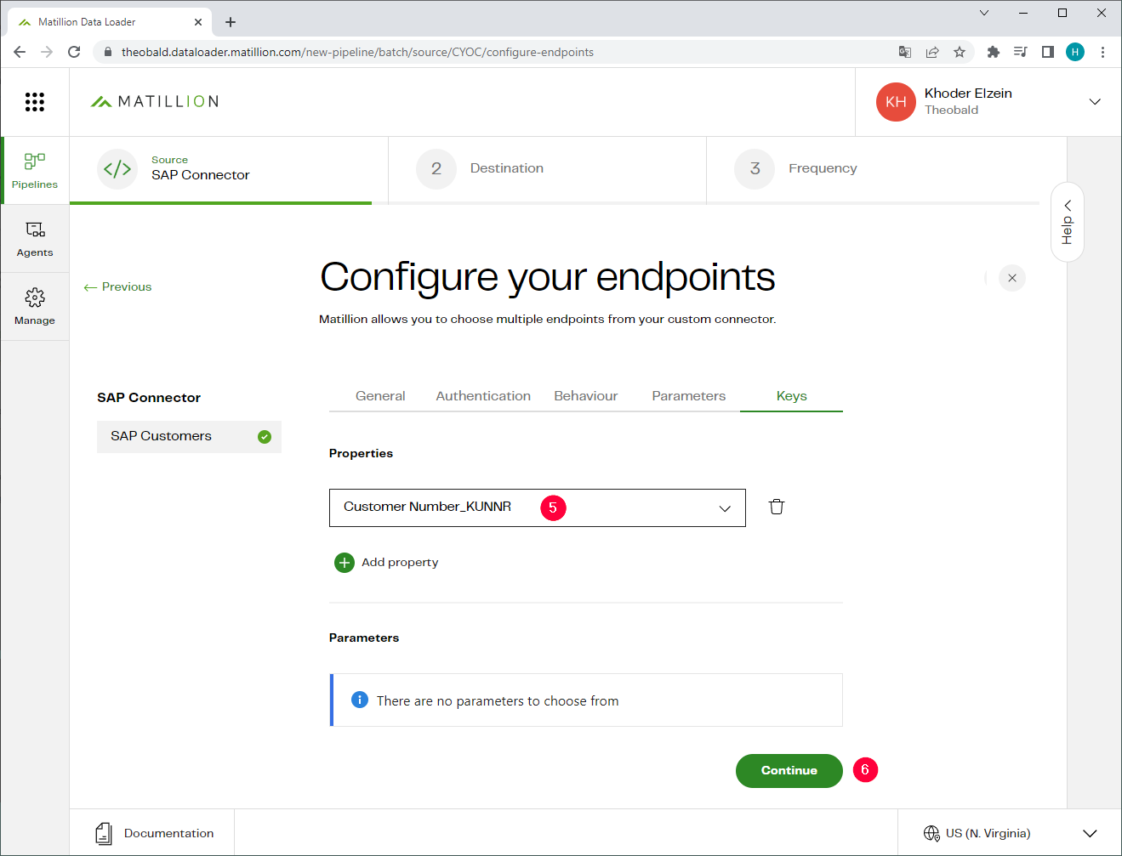Click the 'There are no parameters' message
Image resolution: width=1122 pixels, height=856 pixels.
pyautogui.click(x=498, y=701)
